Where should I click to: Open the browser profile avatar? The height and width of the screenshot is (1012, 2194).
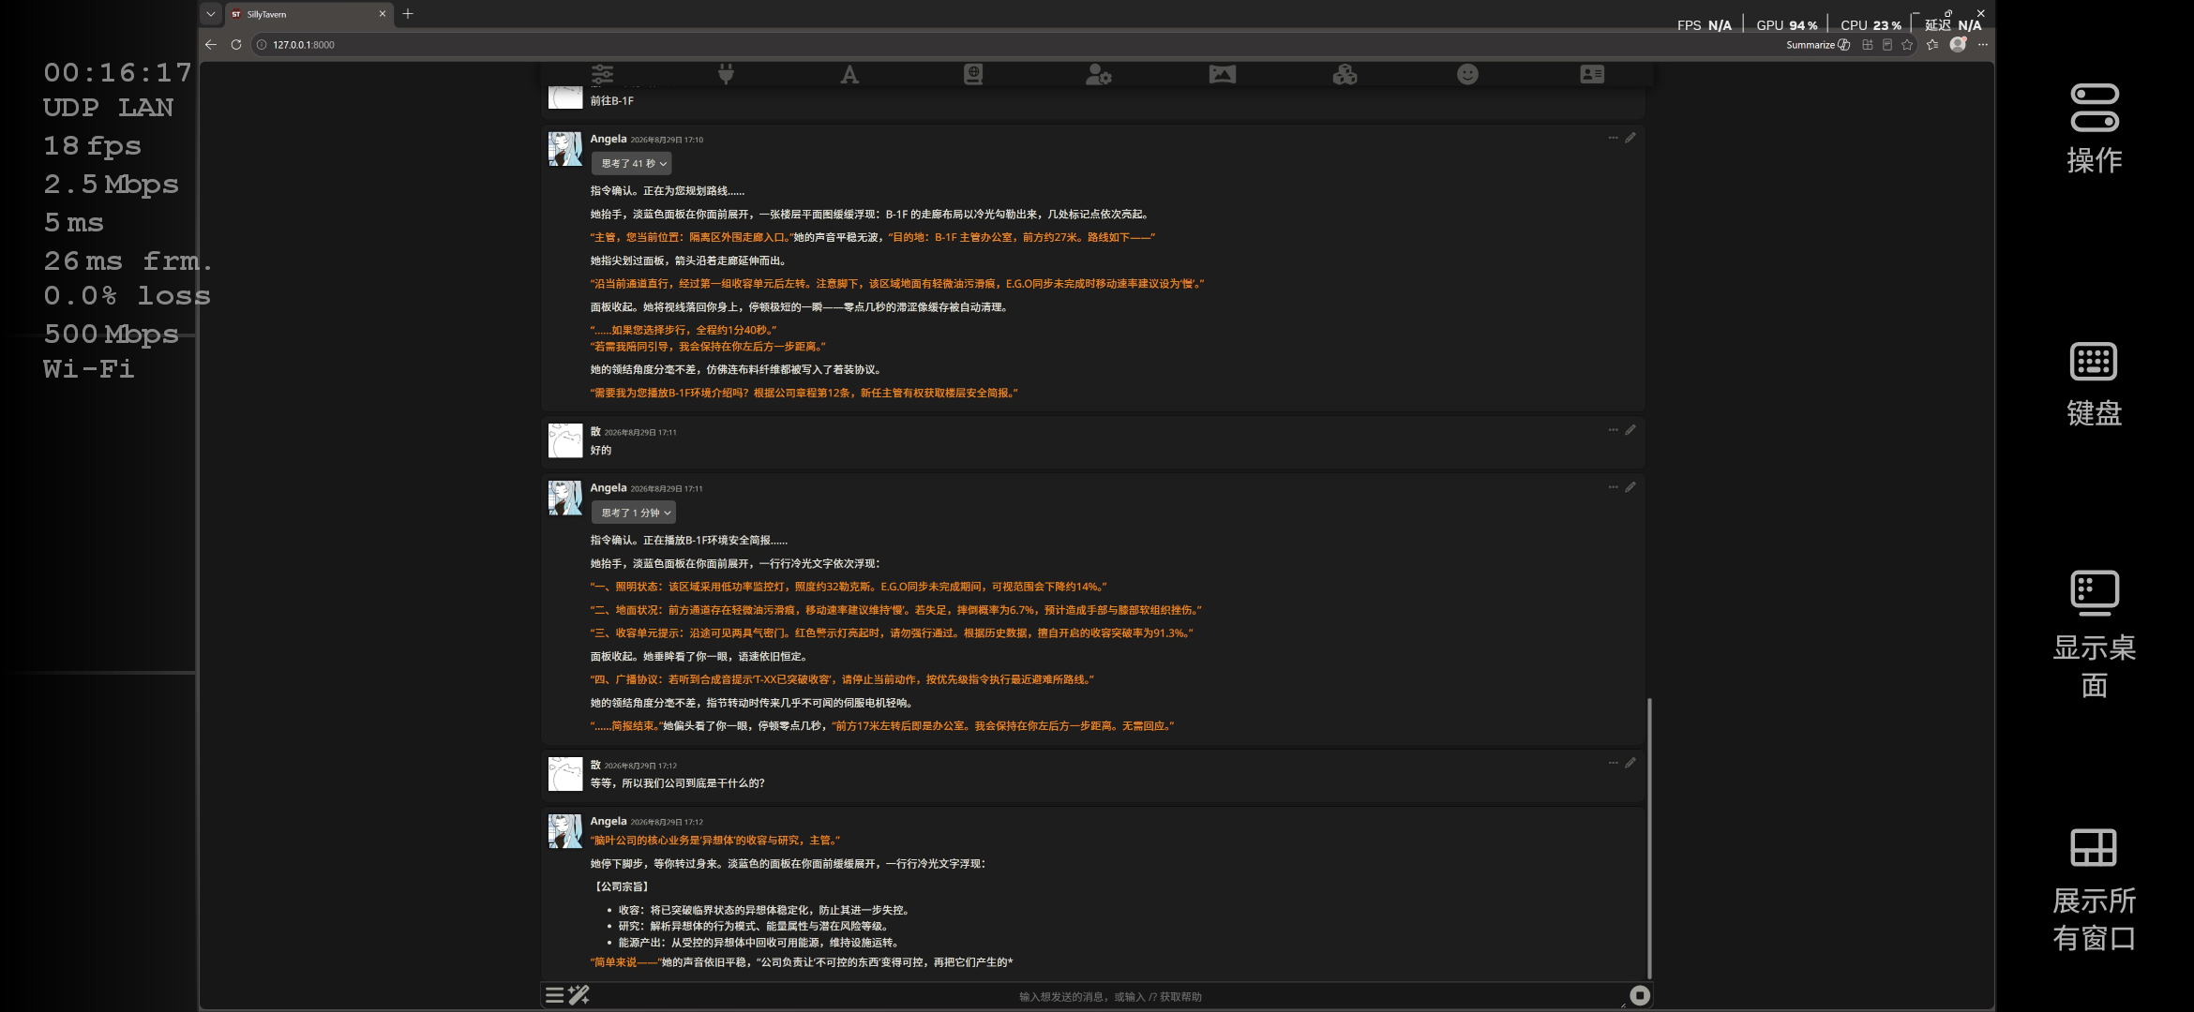pyautogui.click(x=1958, y=44)
